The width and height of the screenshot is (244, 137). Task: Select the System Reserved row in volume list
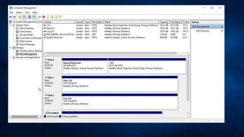[x=116, y=37]
